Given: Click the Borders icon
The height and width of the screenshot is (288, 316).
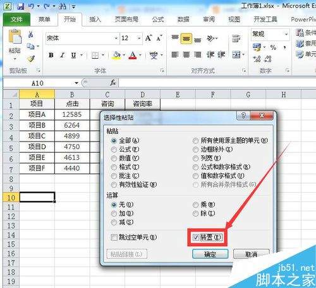Looking at the screenshot, I should (95, 56).
